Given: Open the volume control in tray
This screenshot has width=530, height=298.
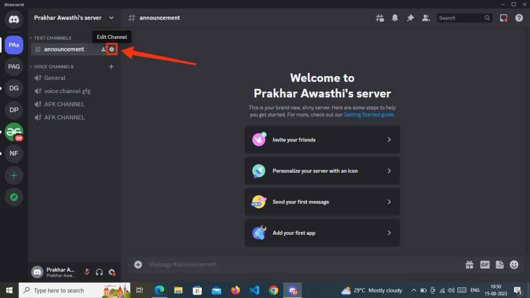Looking at the screenshot, I should point(451,290).
